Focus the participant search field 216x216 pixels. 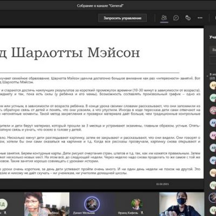(x=213, y=50)
